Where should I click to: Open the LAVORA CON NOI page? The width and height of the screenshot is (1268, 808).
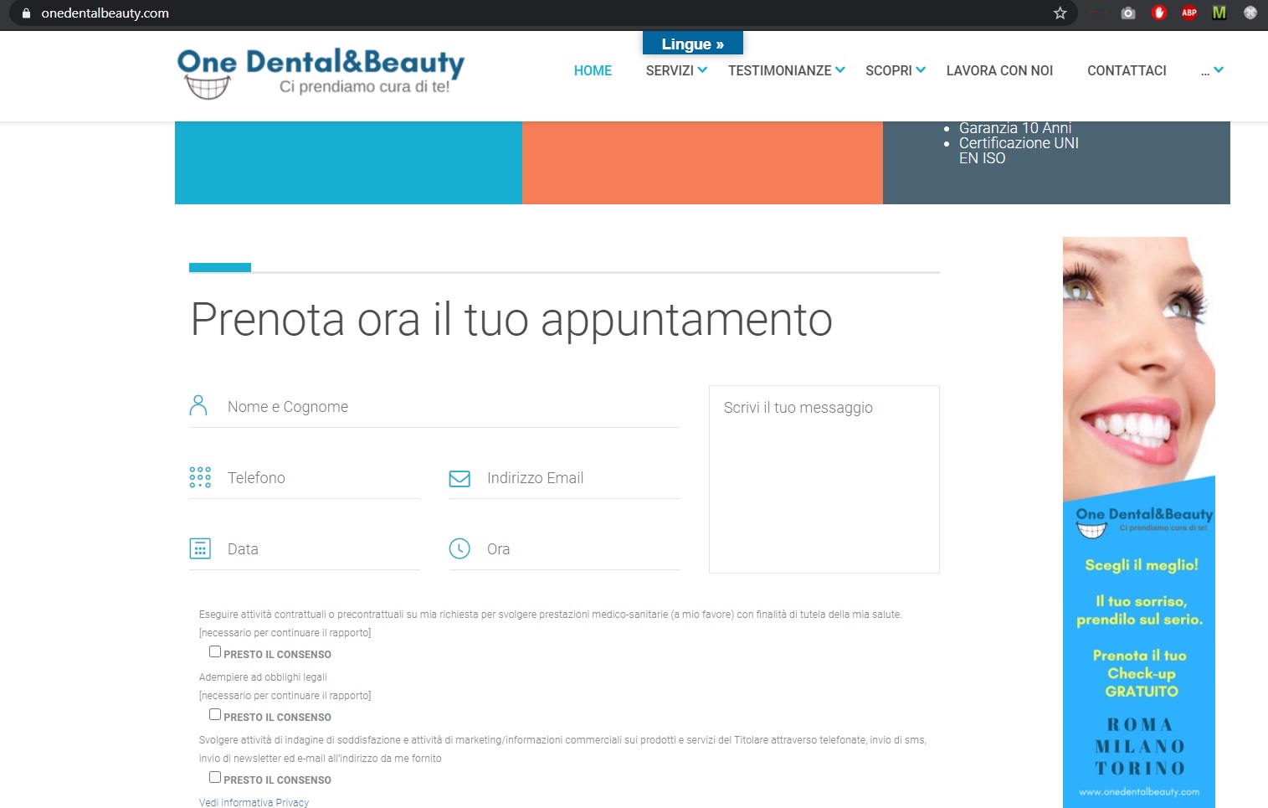[999, 70]
